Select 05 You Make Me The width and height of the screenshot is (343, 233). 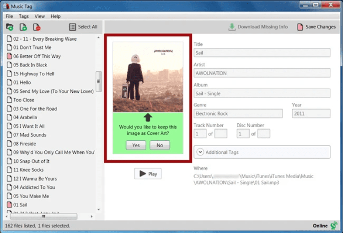[x=31, y=196]
